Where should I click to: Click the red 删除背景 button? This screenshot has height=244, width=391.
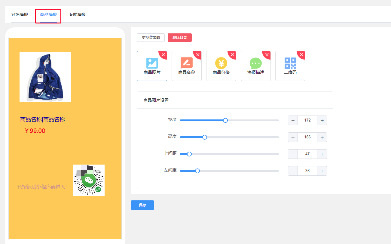180,38
